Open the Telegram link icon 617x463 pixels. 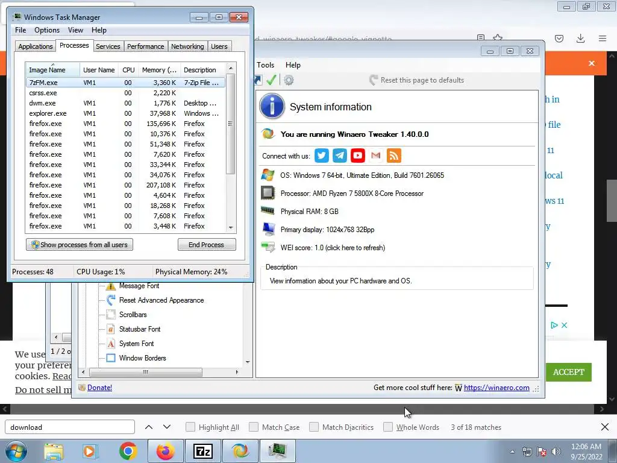coord(340,156)
